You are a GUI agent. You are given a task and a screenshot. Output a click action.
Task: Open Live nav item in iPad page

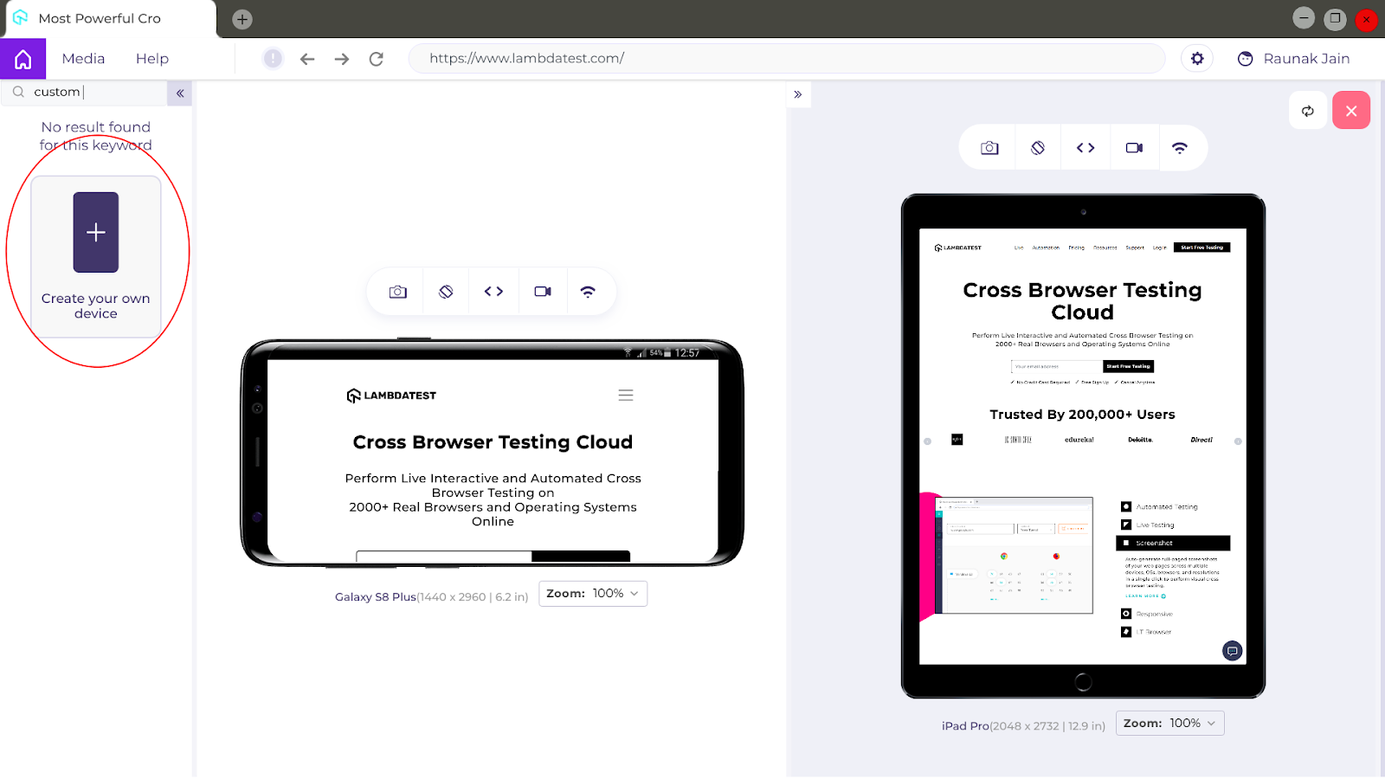coord(1019,248)
